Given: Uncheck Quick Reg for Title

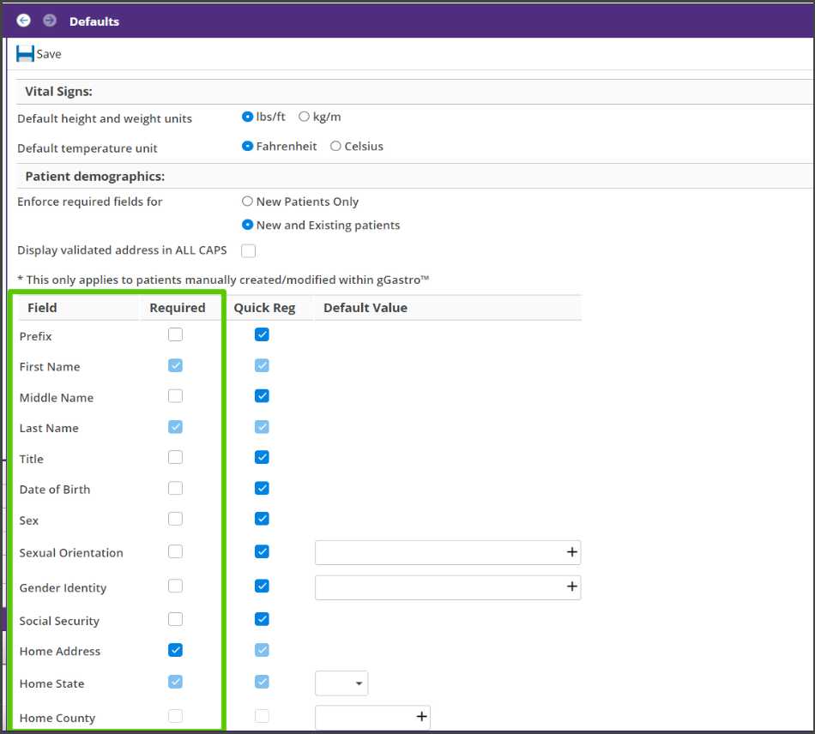Looking at the screenshot, I should [x=262, y=458].
